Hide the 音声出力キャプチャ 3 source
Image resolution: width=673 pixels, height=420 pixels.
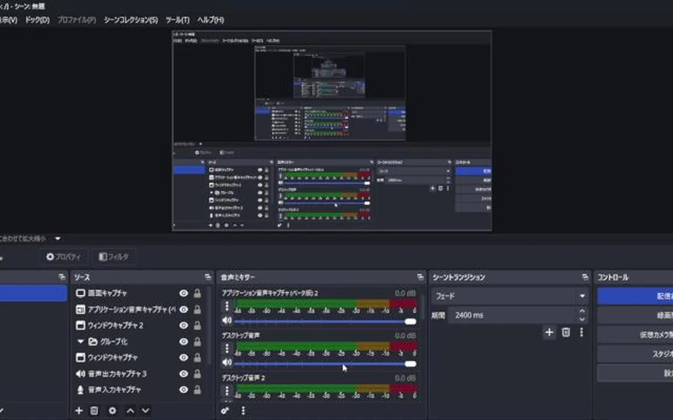[183, 374]
